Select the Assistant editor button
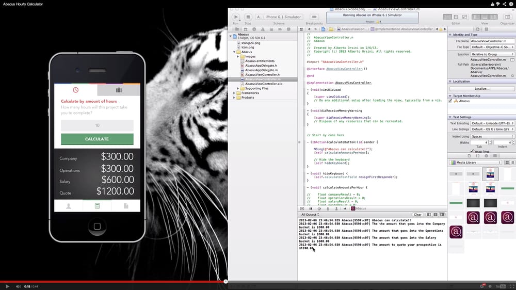The image size is (516, 290). coord(456,17)
